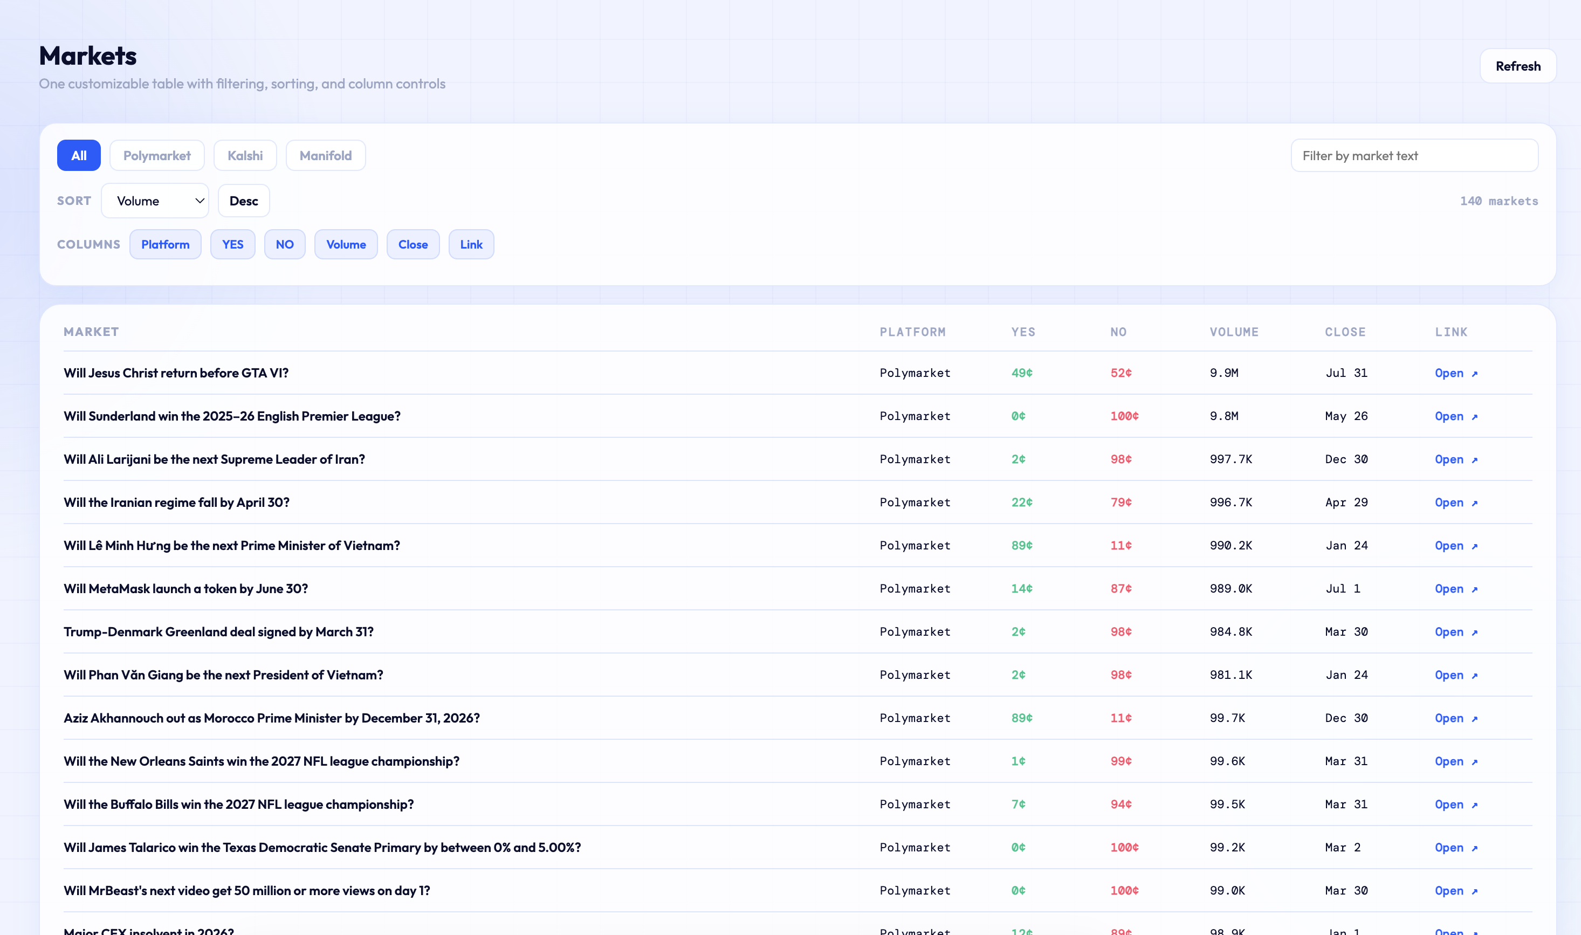This screenshot has width=1581, height=935.
Task: Click external arrow on Phan Văn Giang row
Action: pyautogui.click(x=1475, y=676)
